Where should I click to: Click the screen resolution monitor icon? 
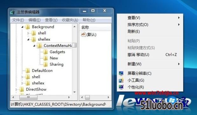[121, 73]
